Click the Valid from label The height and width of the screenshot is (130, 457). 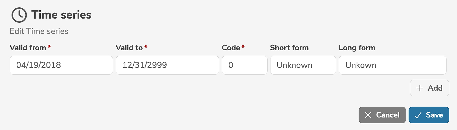tap(28, 48)
